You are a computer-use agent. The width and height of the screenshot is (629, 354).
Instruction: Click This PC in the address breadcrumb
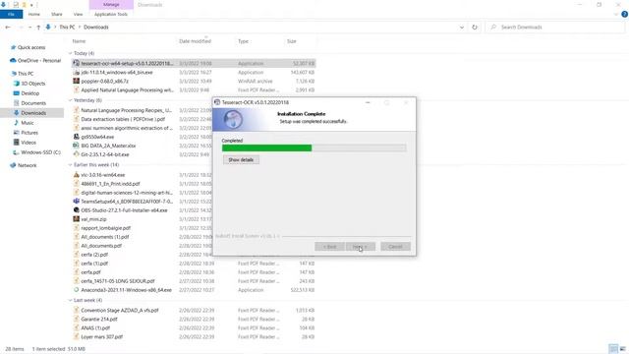tap(67, 27)
